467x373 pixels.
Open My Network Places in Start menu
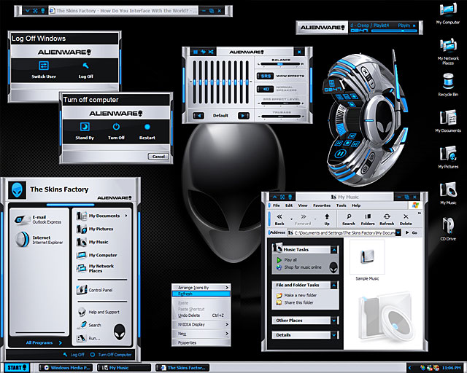pyautogui.click(x=96, y=268)
